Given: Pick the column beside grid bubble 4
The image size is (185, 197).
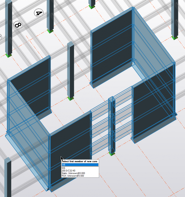Looking at the screenshot, I should point(50,15).
